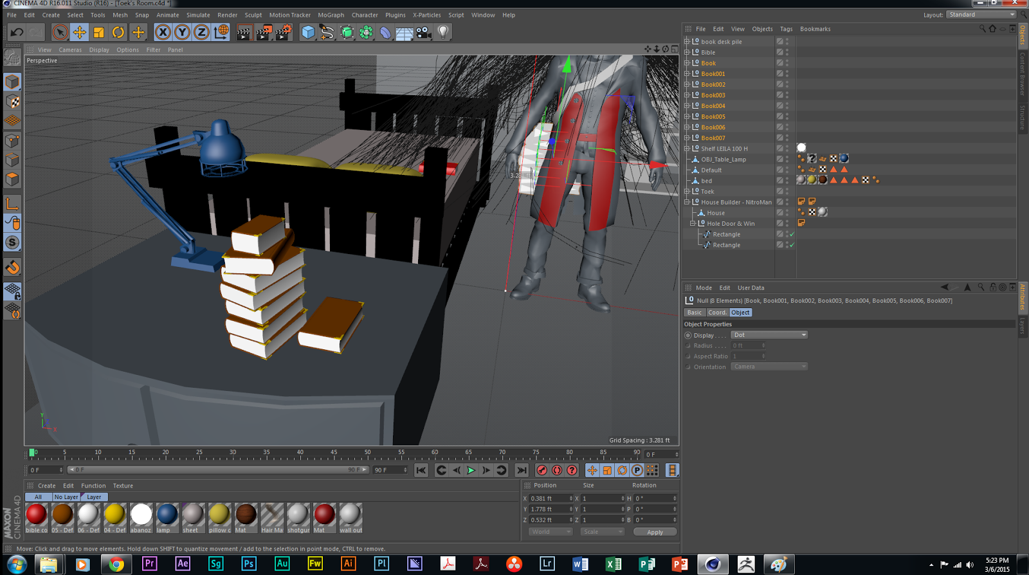Select the red bible cover material swatch
This screenshot has width=1029, height=575.
(37, 515)
